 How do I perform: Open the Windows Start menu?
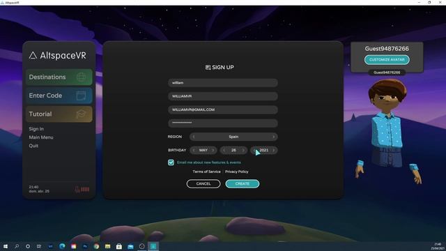6,246
